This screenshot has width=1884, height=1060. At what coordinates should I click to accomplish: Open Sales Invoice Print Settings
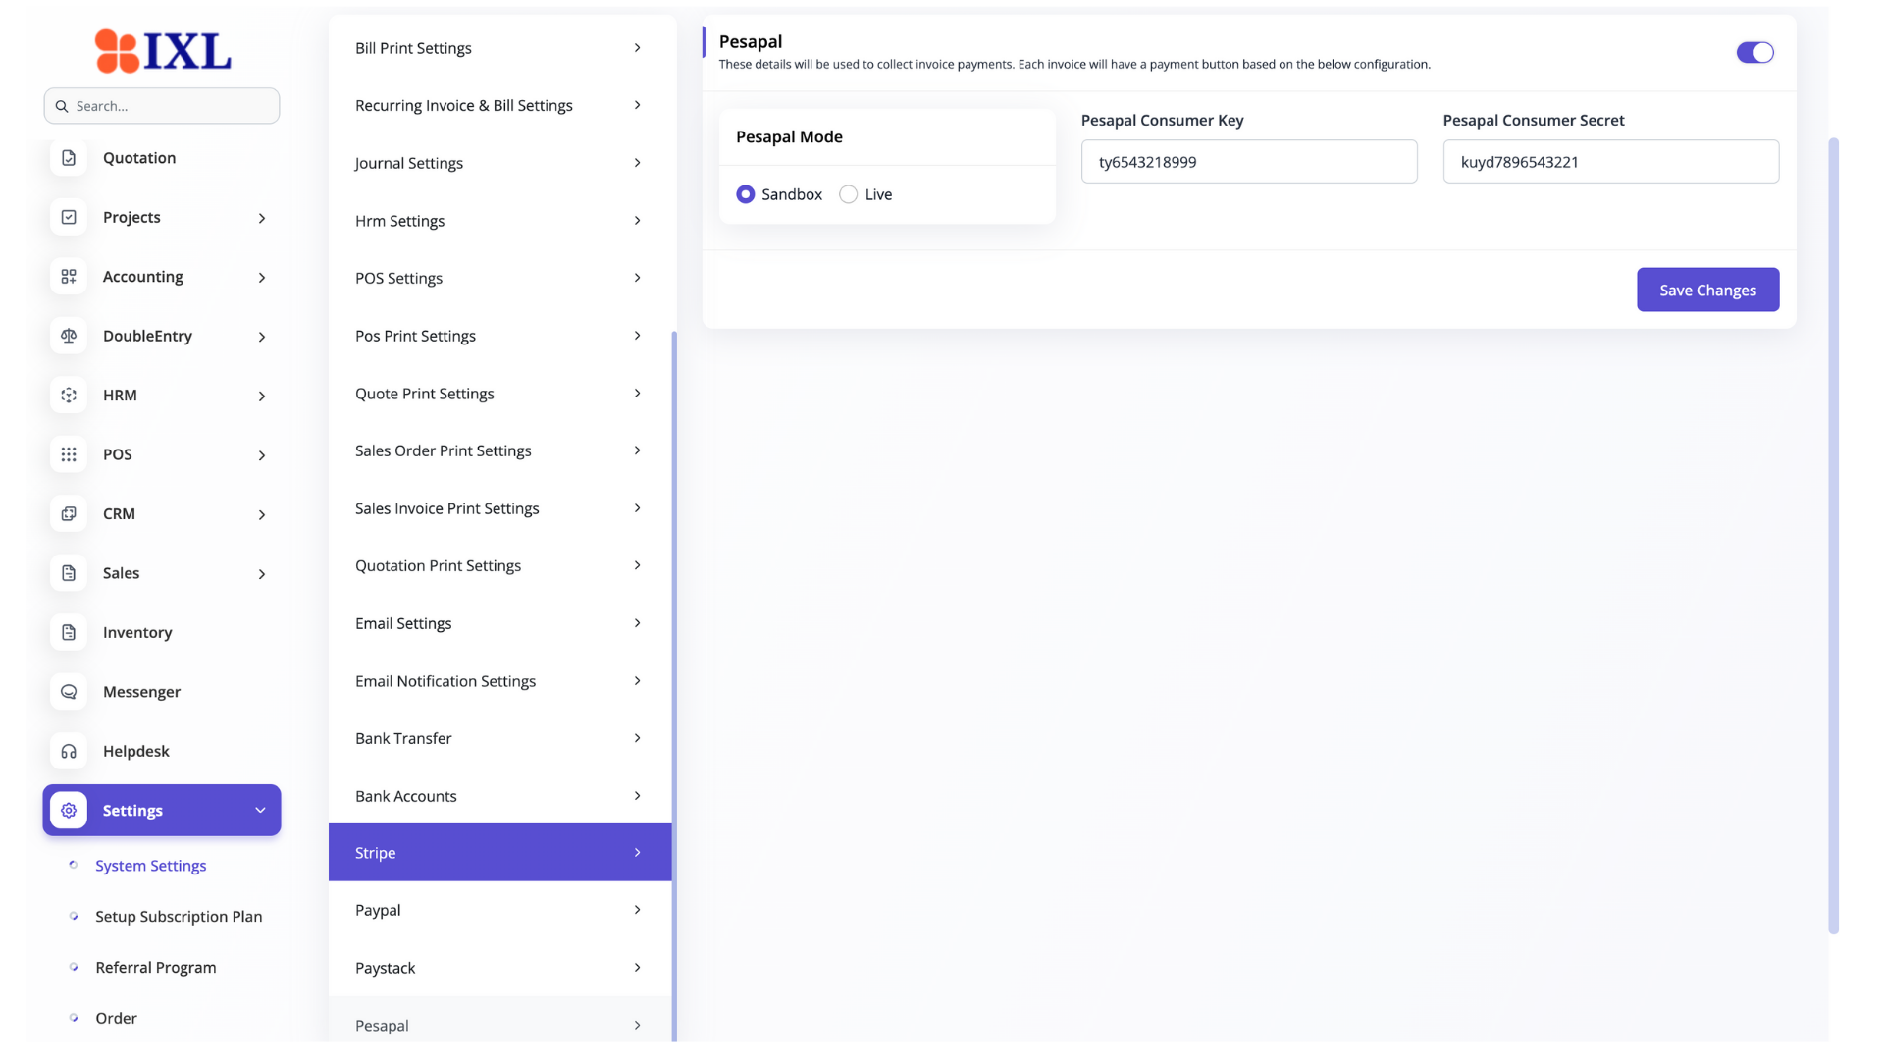pyautogui.click(x=499, y=508)
